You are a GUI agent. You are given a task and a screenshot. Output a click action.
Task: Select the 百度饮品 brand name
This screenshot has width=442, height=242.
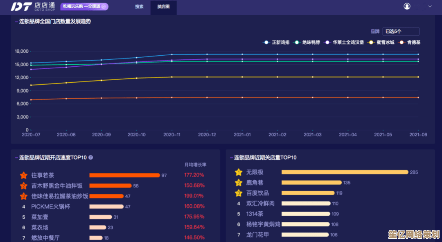(258, 193)
